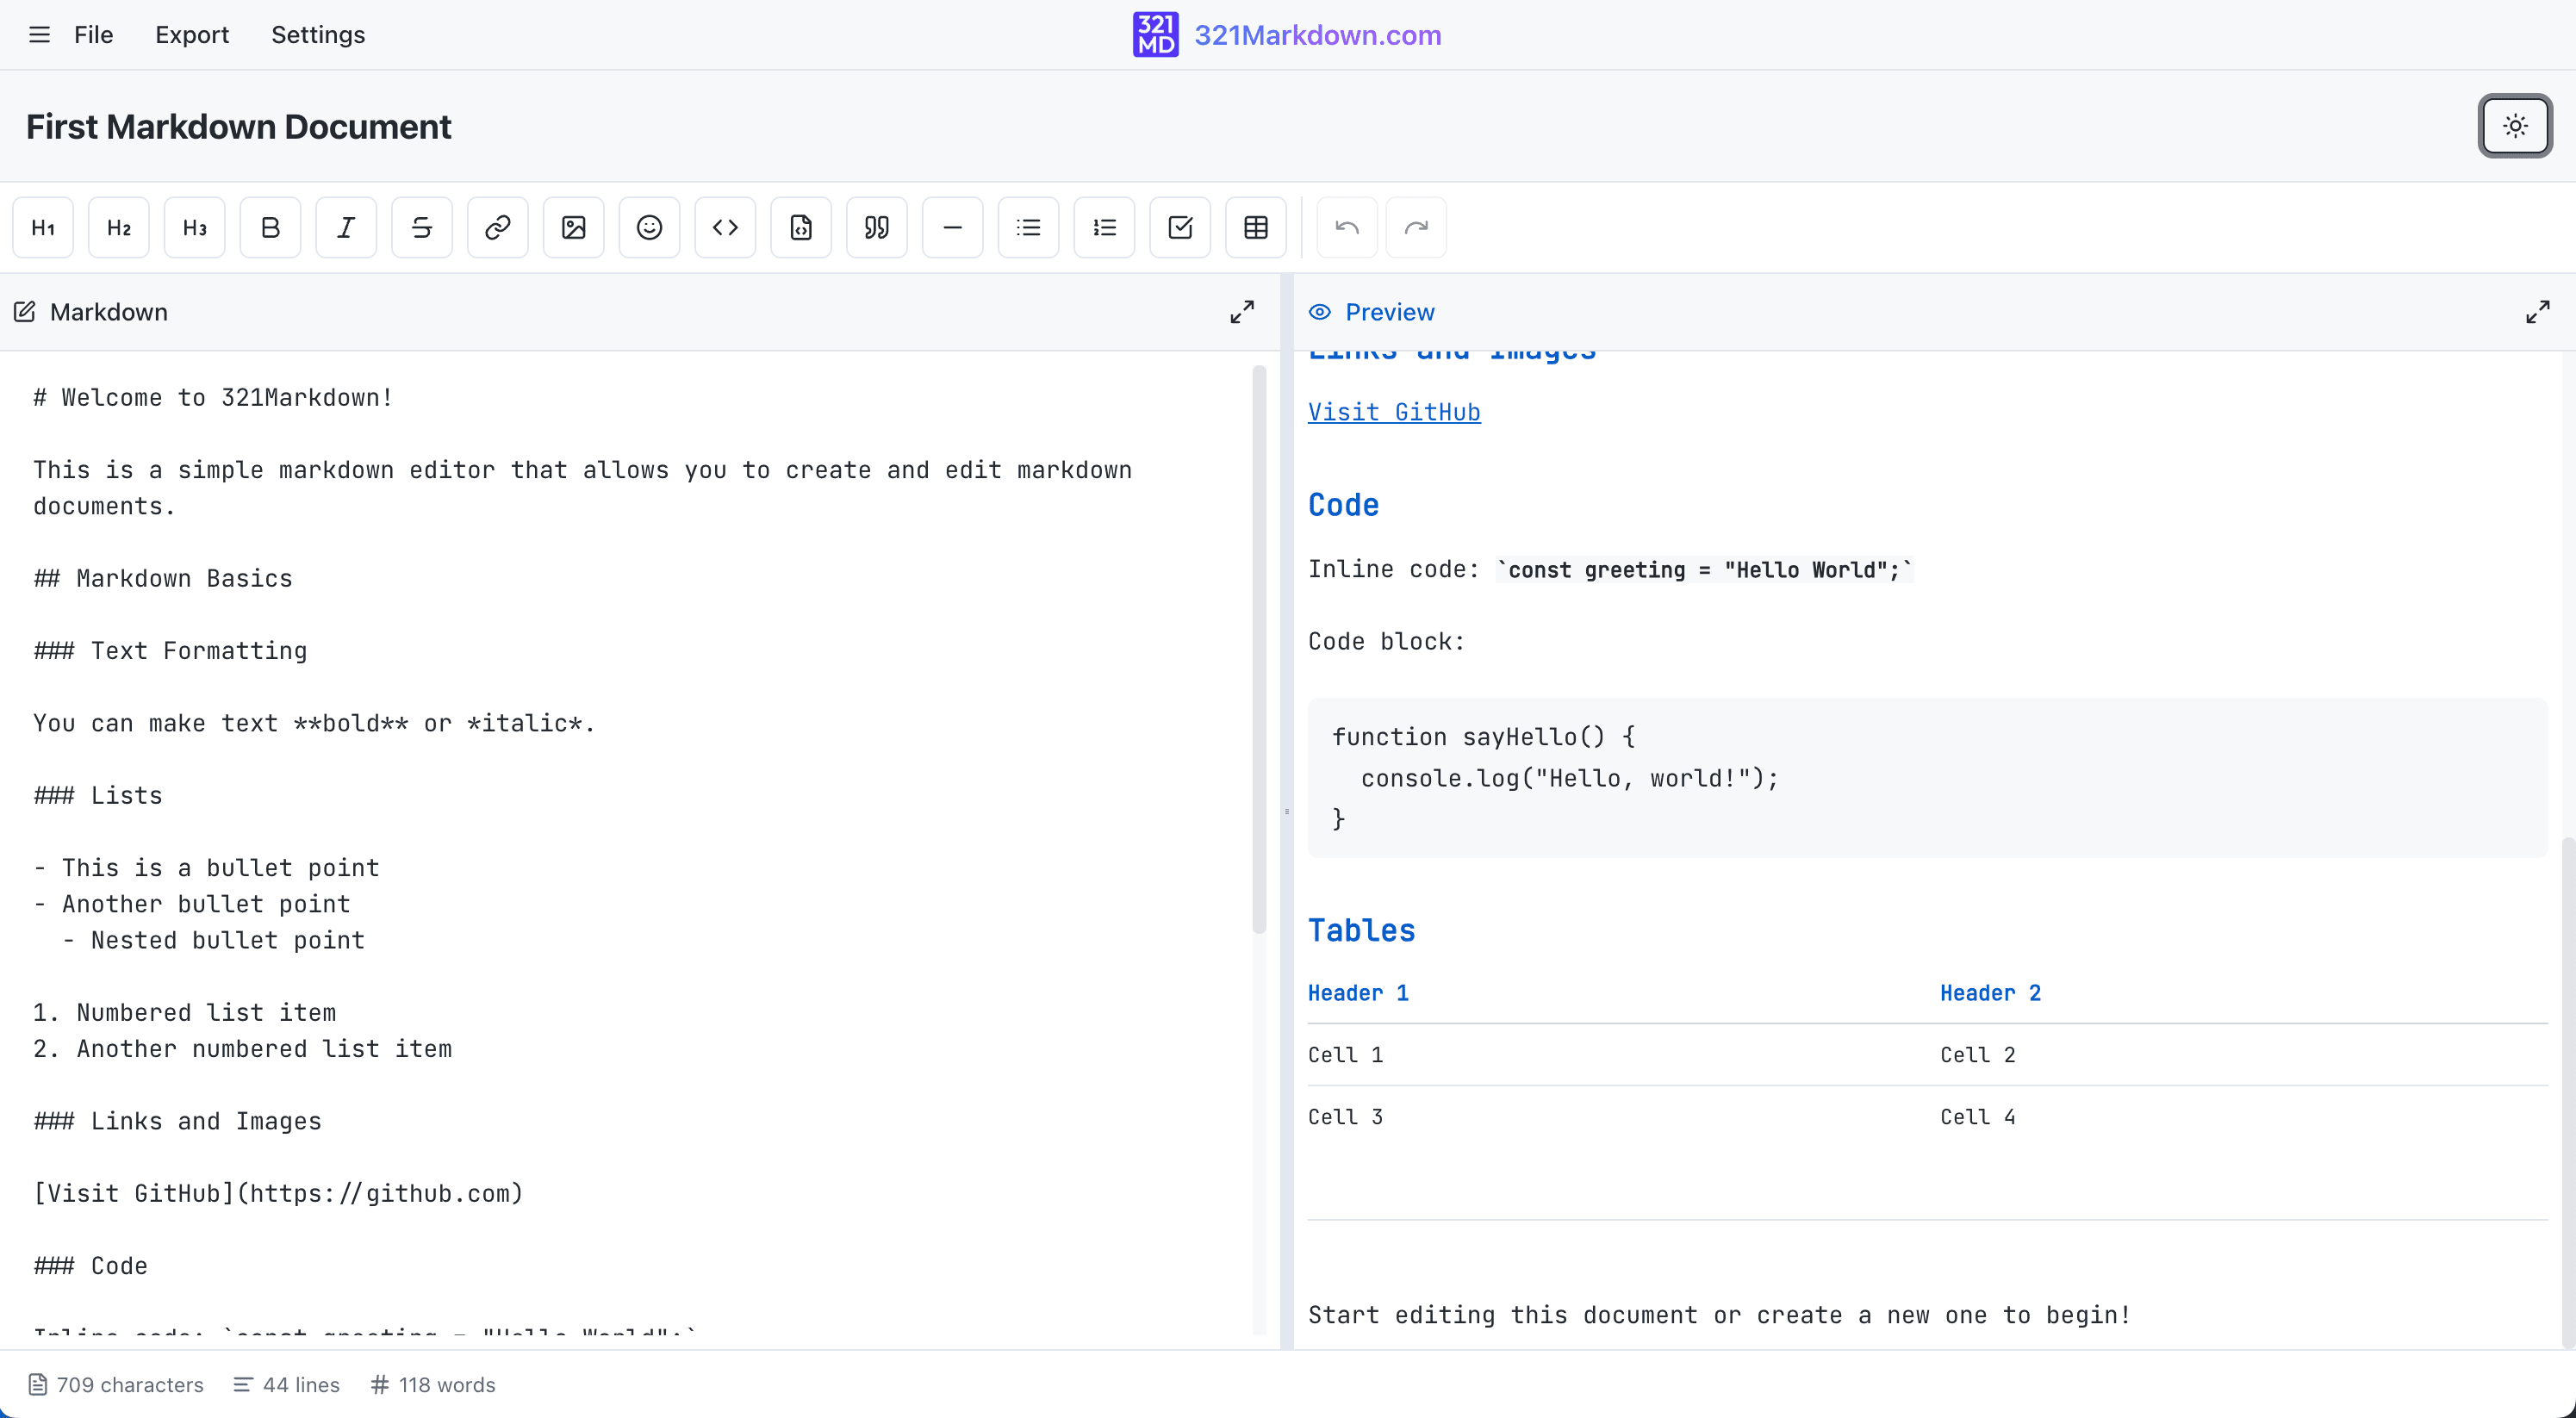Click 'Header 1' table header
Viewport: 2576px width, 1418px height.
[x=1358, y=993]
